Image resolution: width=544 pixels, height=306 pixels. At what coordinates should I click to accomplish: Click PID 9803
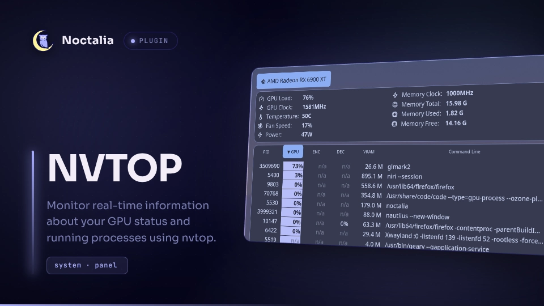[x=273, y=185]
